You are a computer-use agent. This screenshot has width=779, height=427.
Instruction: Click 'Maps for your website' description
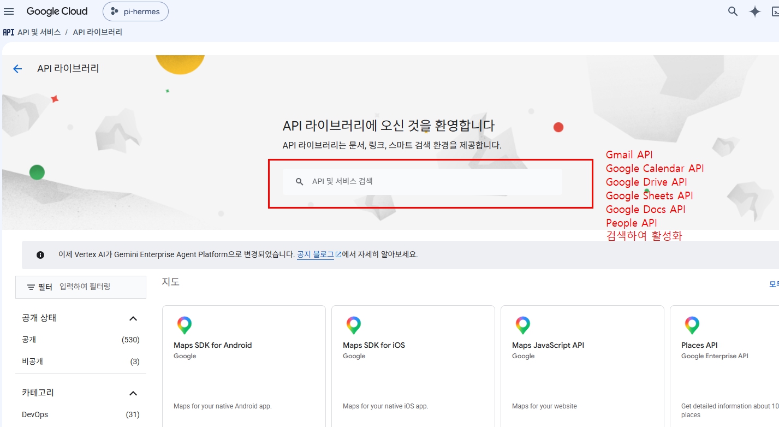(544, 406)
